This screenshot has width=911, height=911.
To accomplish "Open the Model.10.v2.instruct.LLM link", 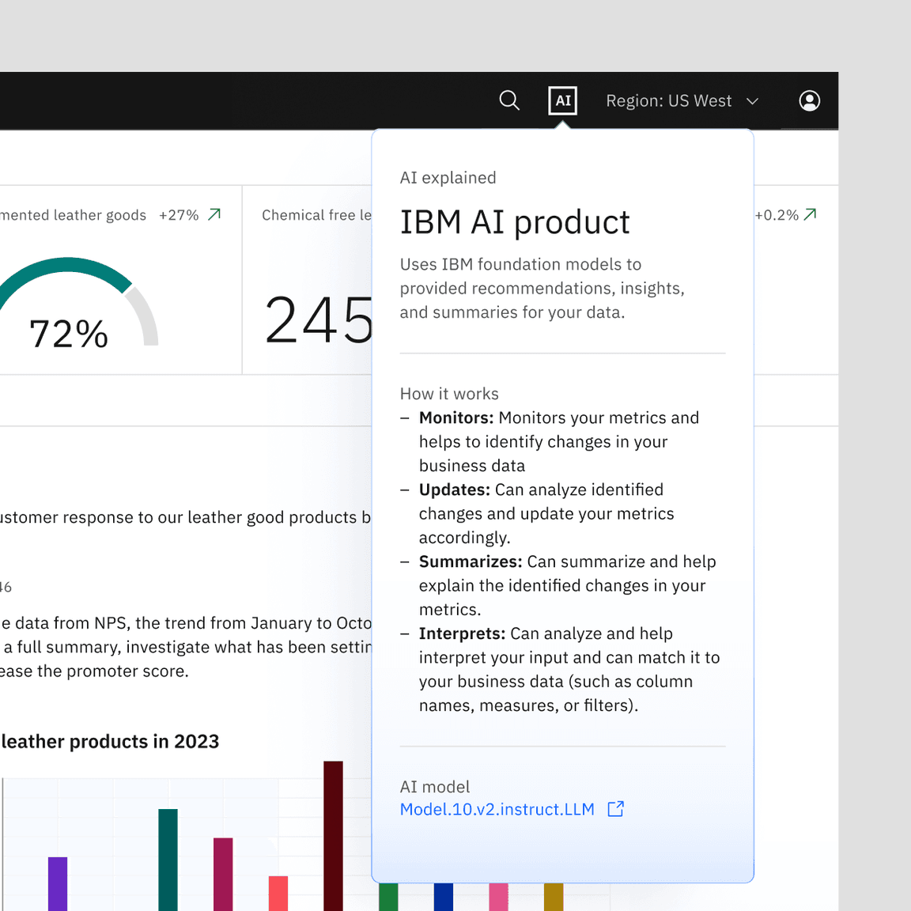I will click(497, 809).
